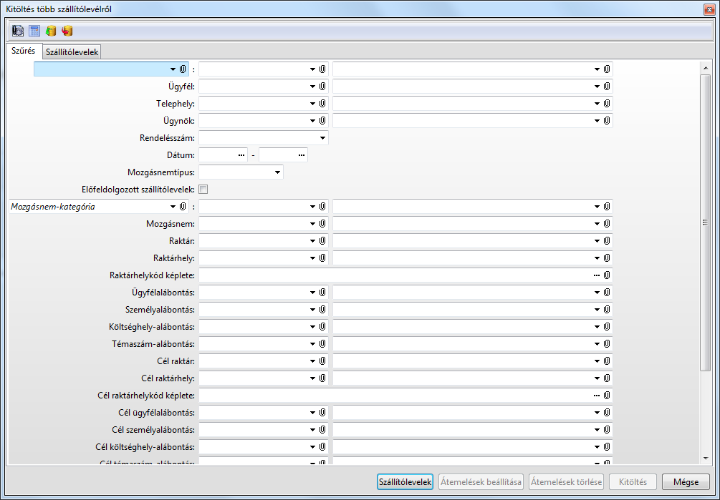Toggle Előfeldolgozott szállítólevelek checkbox
The height and width of the screenshot is (500, 720).
pos(203,190)
